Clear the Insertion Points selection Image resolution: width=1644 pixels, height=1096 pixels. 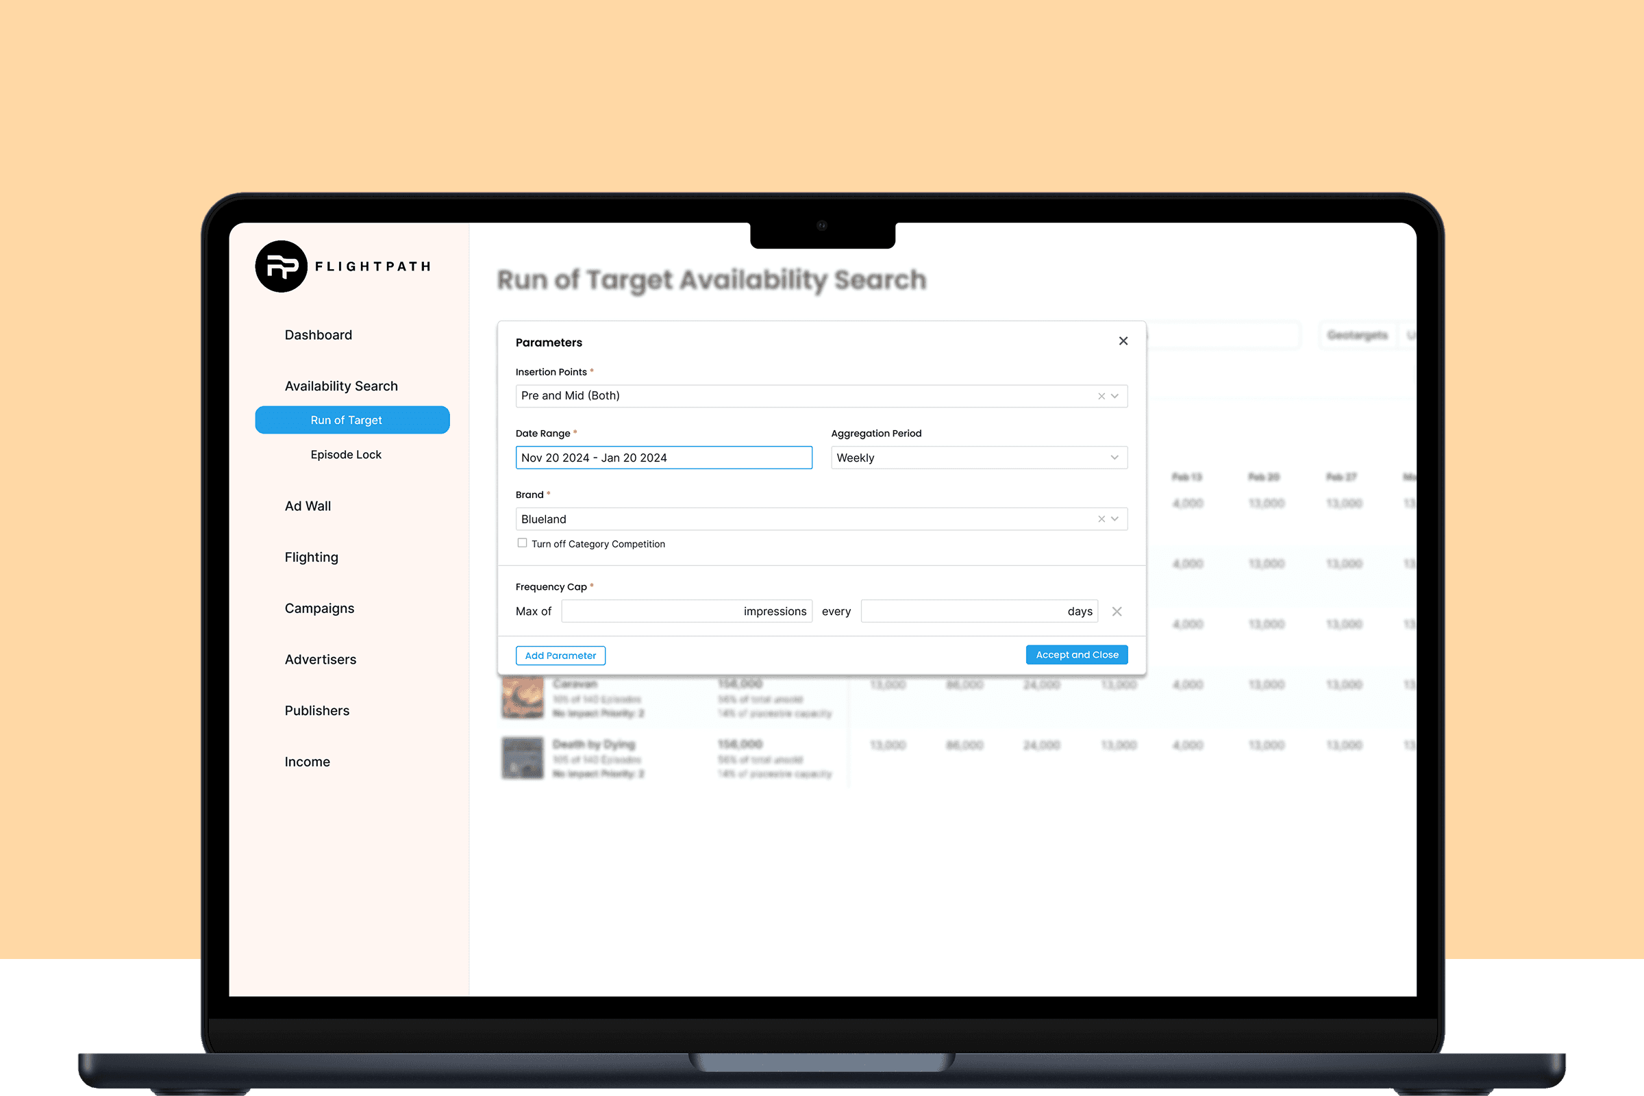tap(1101, 397)
